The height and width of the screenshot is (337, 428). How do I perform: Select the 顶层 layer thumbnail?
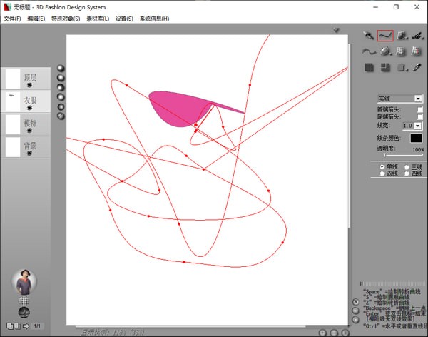pyautogui.click(x=13, y=79)
